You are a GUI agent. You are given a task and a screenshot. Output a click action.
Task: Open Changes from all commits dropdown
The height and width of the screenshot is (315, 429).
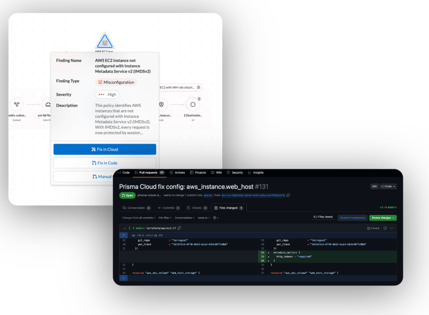tap(139, 218)
